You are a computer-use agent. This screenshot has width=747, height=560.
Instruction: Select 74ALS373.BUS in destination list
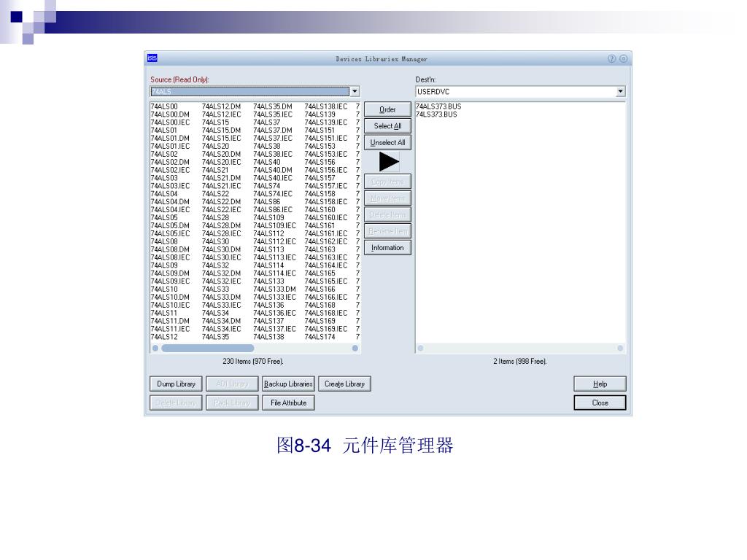pos(438,106)
